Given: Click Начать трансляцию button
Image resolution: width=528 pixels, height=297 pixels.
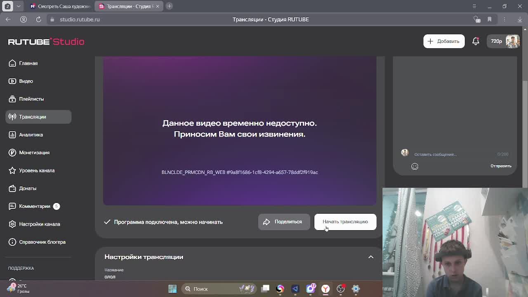Looking at the screenshot, I should 345,222.
